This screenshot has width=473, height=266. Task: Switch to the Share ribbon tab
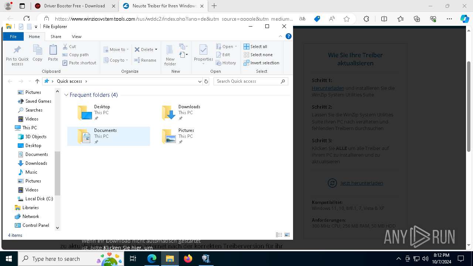pyautogui.click(x=56, y=37)
